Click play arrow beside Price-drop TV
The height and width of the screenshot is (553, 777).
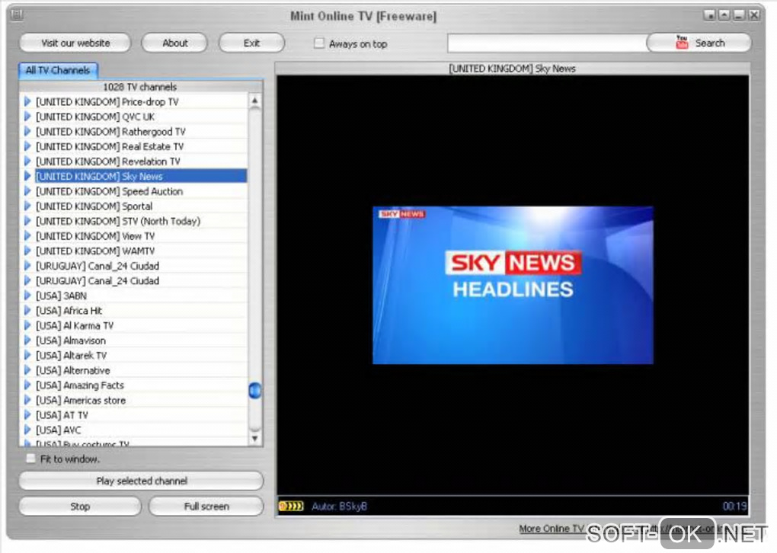click(x=27, y=101)
